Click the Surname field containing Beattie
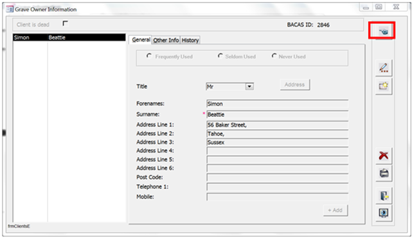Viewport: 412px width, 238px height. point(277,114)
